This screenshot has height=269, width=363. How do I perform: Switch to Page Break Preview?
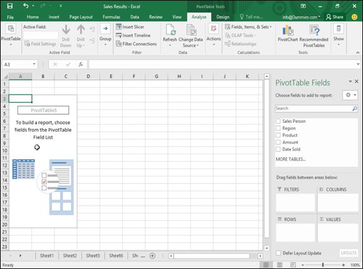[293, 265]
